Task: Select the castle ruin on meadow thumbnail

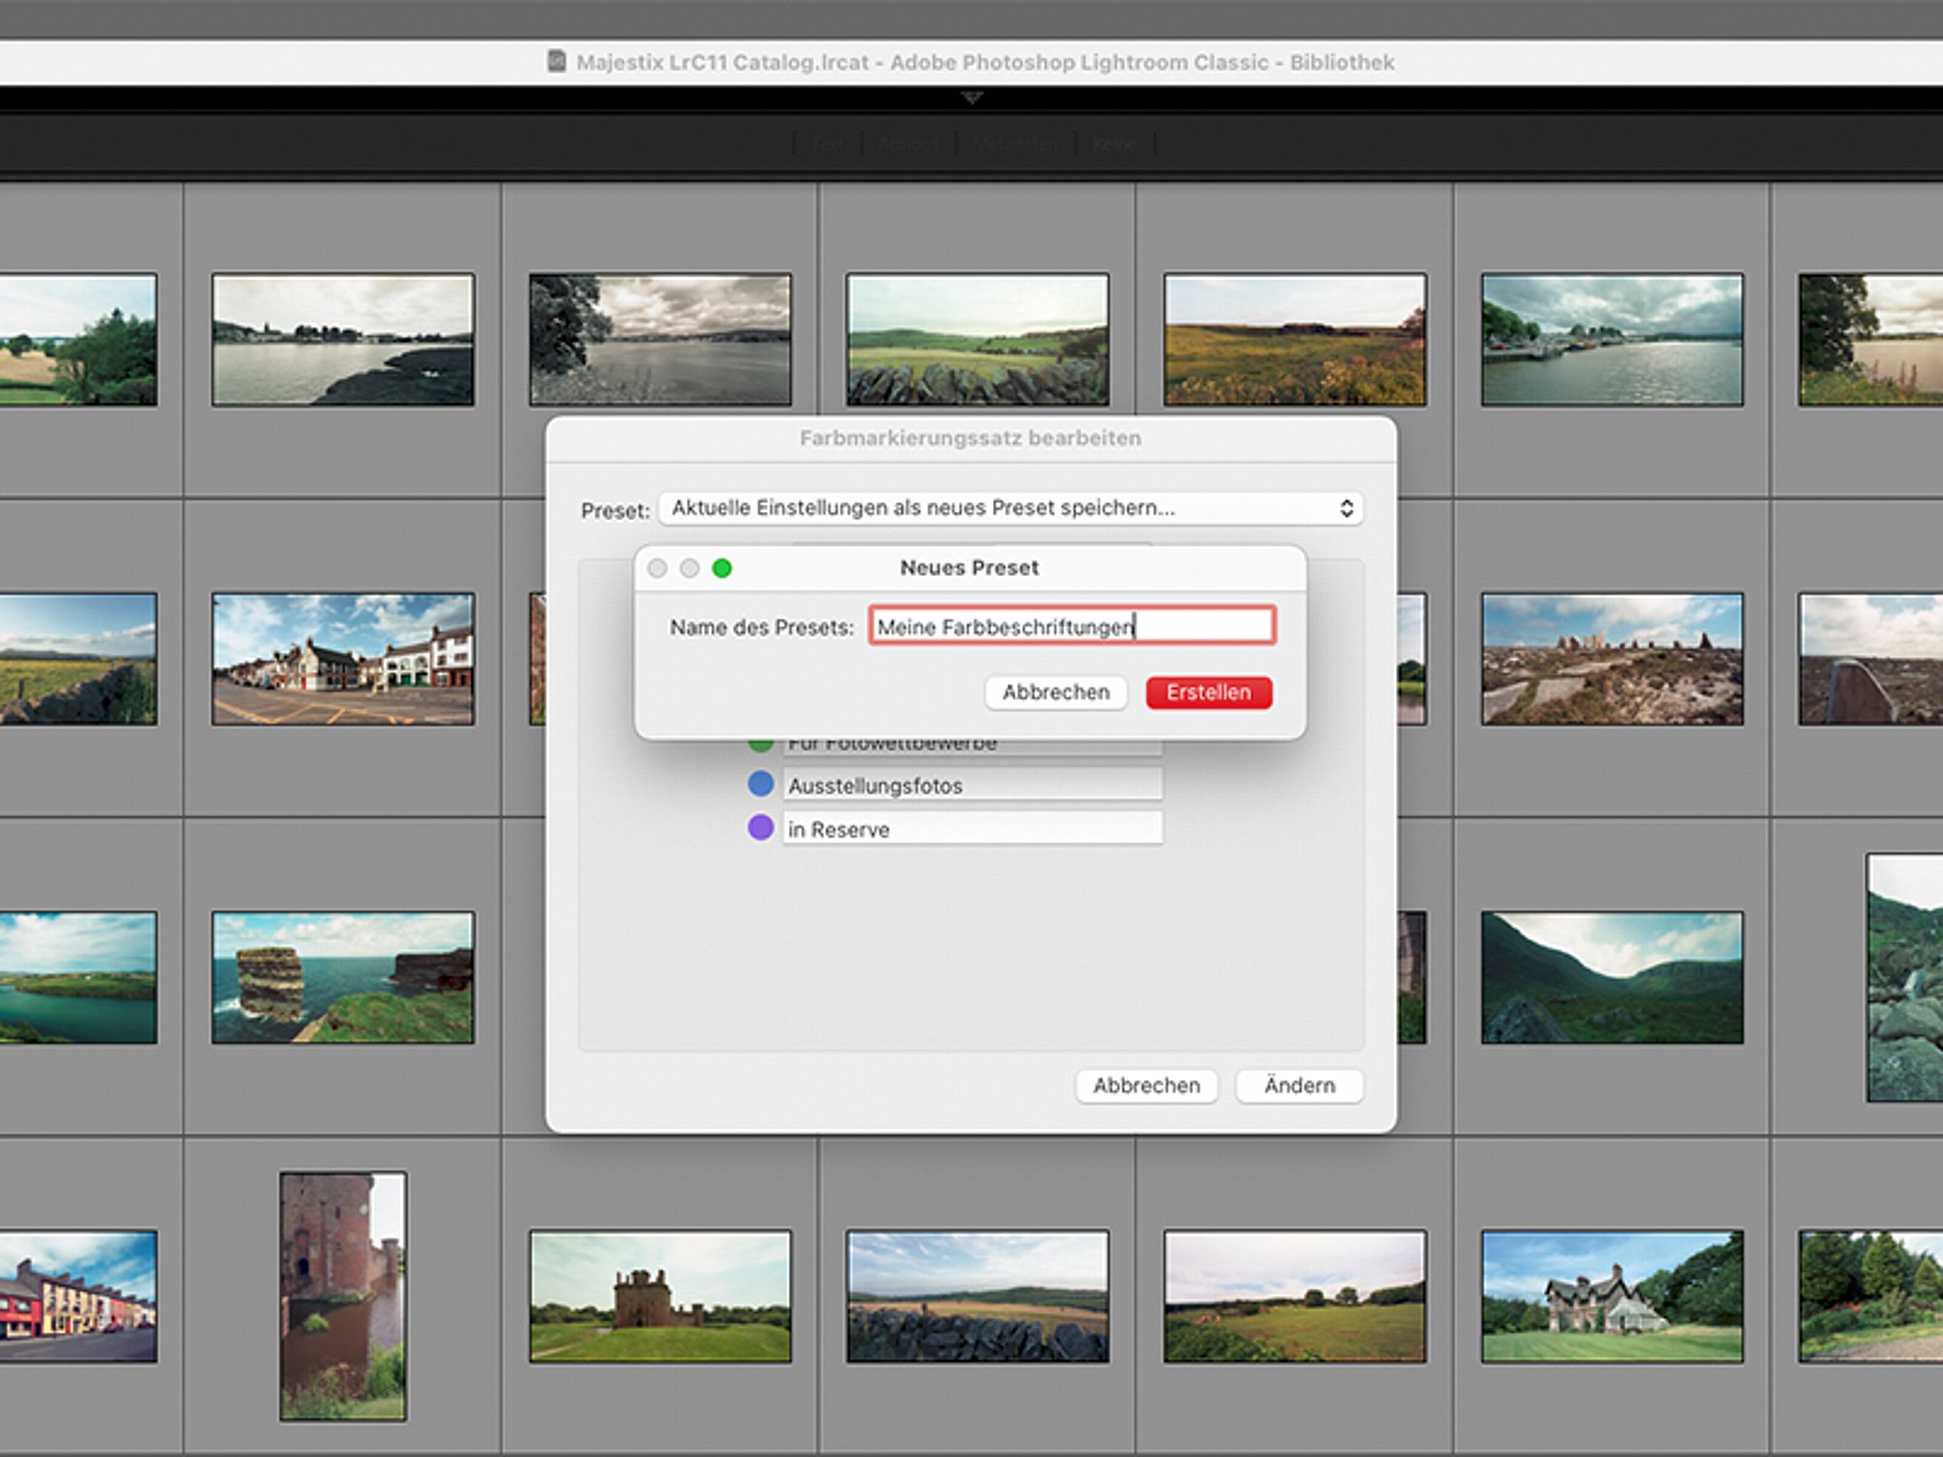Action: 661,1296
